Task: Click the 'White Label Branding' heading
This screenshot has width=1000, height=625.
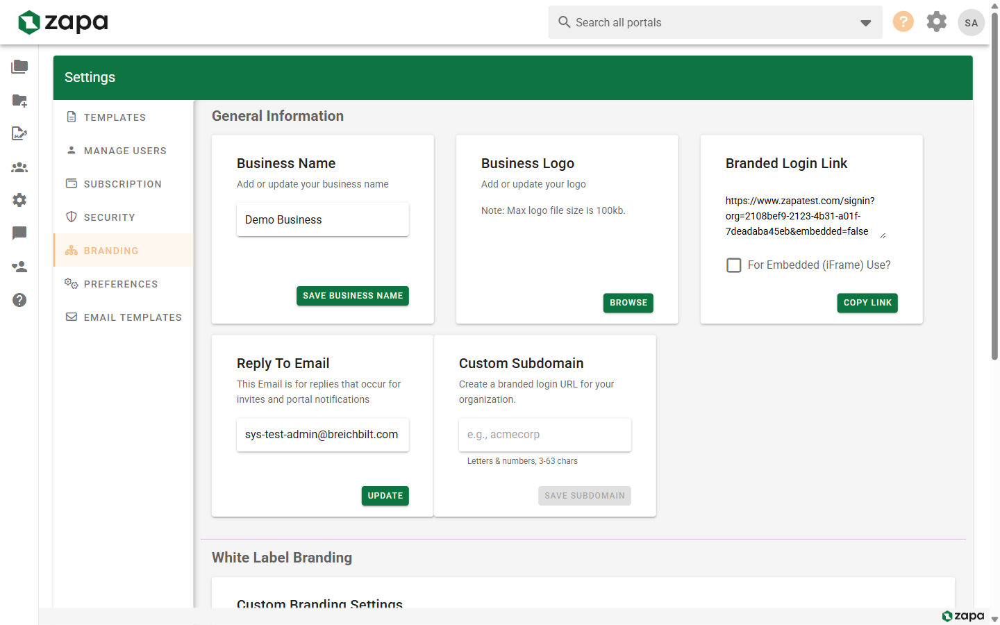Action: click(282, 558)
